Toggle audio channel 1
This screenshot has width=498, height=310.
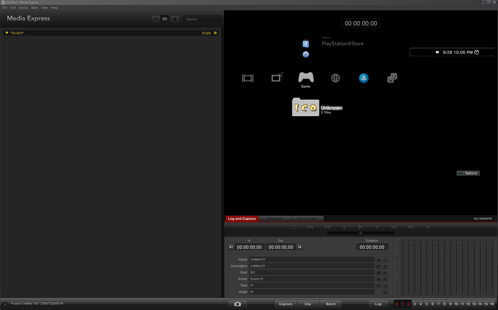pos(403,304)
